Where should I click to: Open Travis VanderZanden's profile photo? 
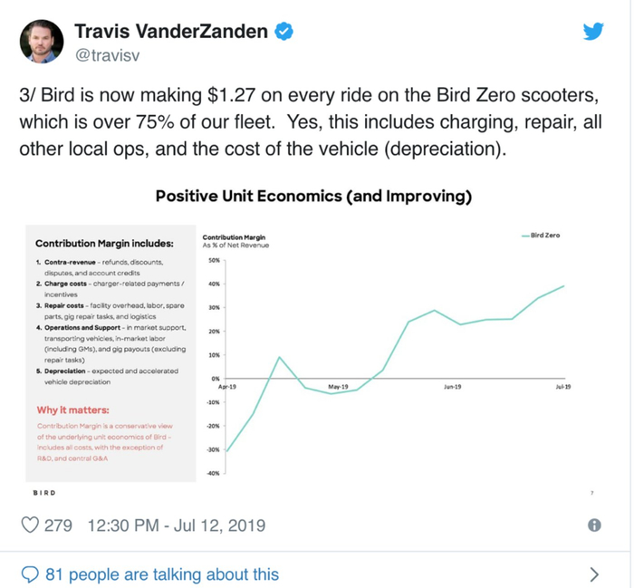click(x=42, y=42)
